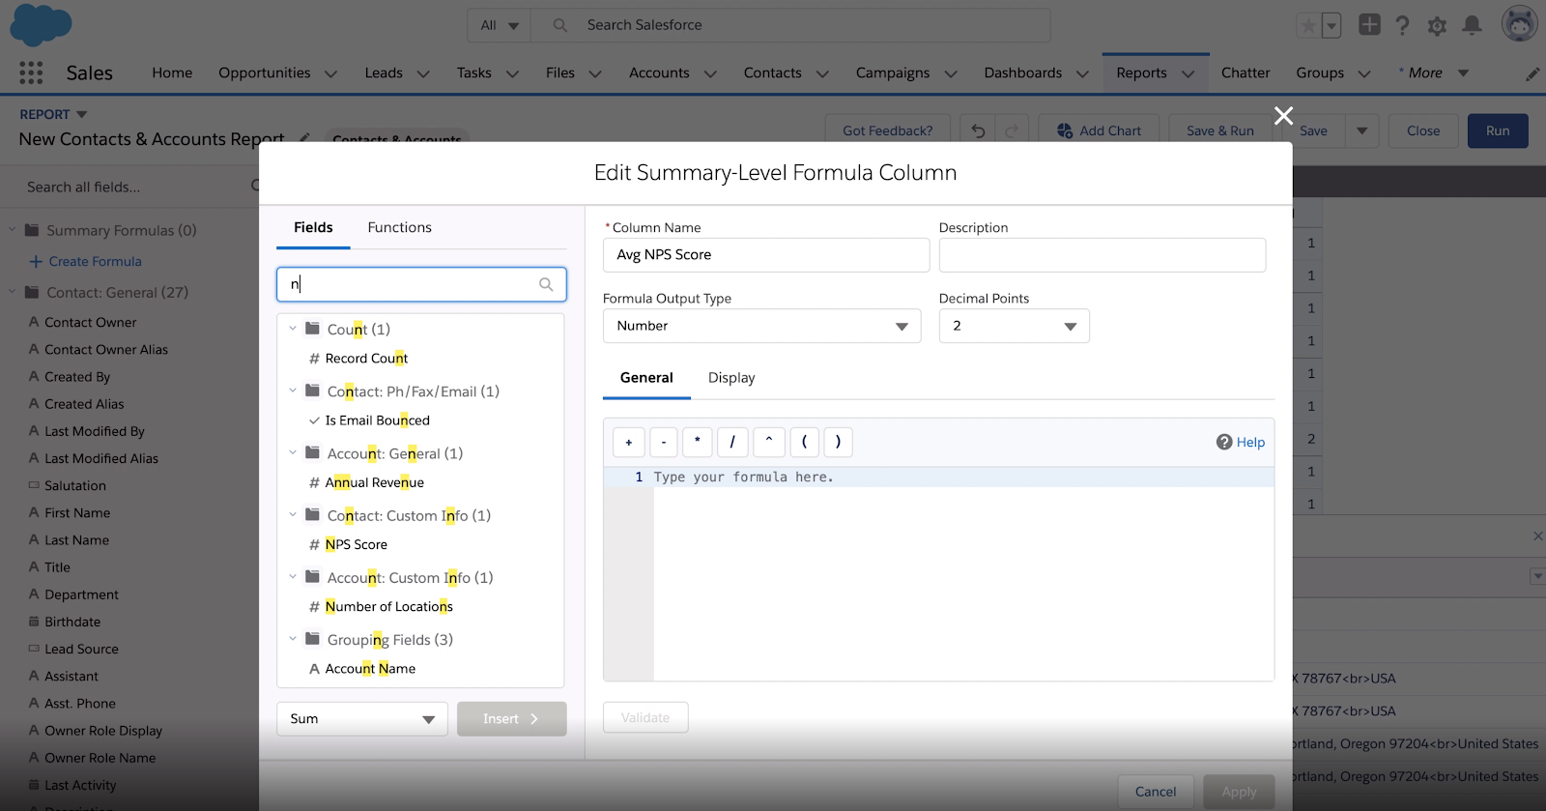Click the Search Salesforce box
Screen dimensions: 1546x811
tap(789, 25)
